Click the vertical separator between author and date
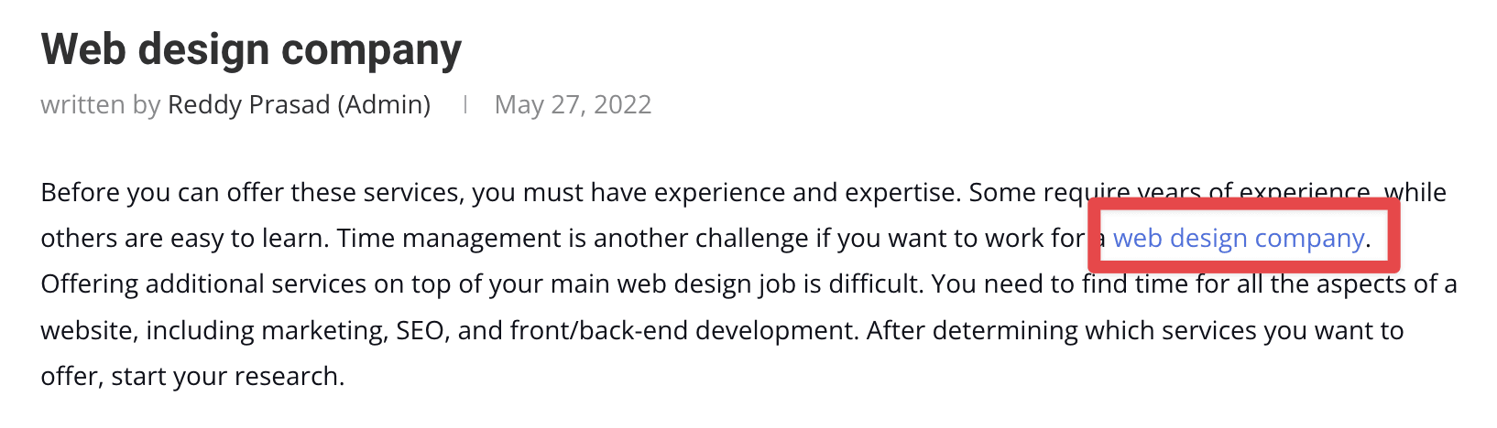 coord(465,105)
